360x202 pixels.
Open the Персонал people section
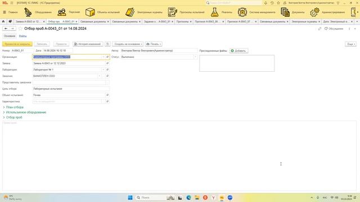tap(69, 12)
